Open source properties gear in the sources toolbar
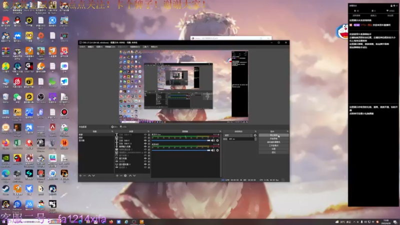The image size is (400, 225). (x=125, y=175)
